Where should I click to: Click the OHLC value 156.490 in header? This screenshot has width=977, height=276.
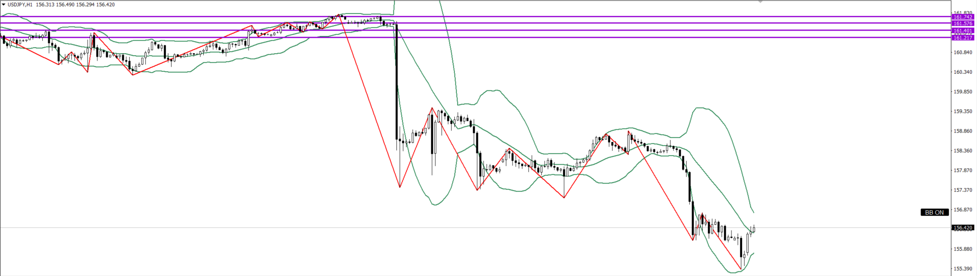click(x=65, y=5)
